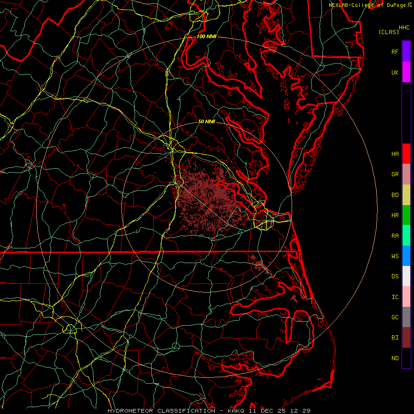The height and width of the screenshot is (414, 414).
Task: Click the GC legend label
Action: [x=395, y=317]
